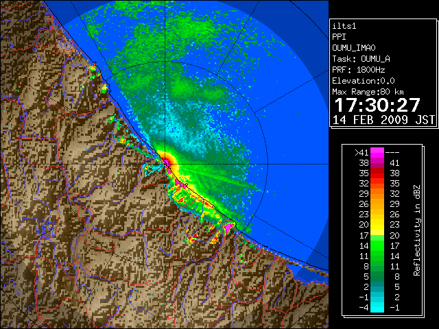The height and width of the screenshot is (329, 439).
Task: Click the magenta echo at radar center
Action: coord(166,162)
